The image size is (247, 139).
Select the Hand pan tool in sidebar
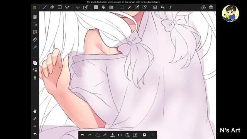[35, 111]
